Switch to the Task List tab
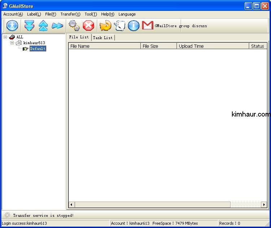The image size is (271, 228). pyautogui.click(x=103, y=38)
